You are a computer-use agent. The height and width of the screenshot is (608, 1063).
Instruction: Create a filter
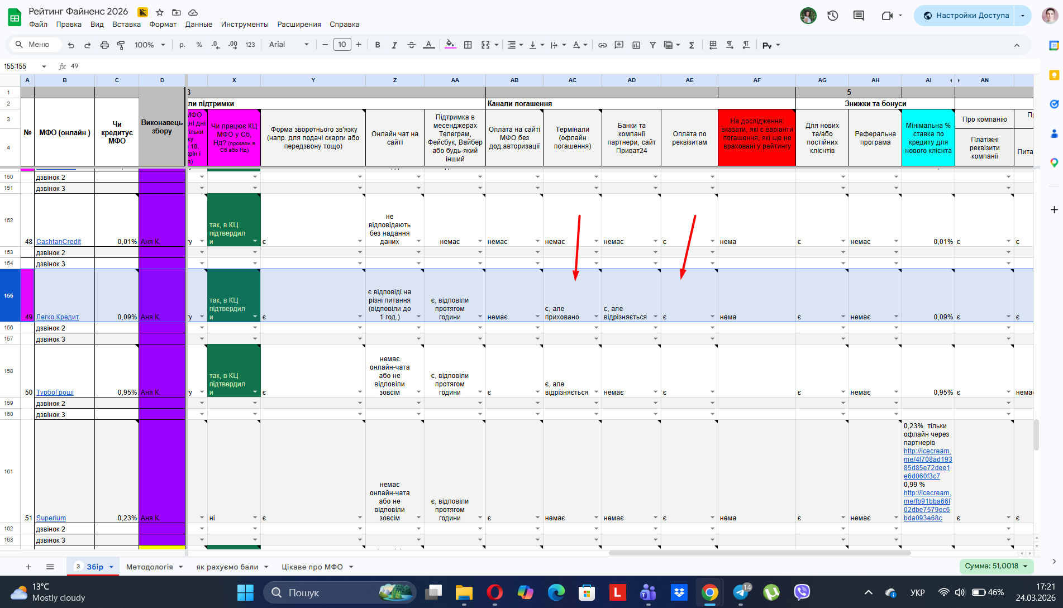click(652, 45)
